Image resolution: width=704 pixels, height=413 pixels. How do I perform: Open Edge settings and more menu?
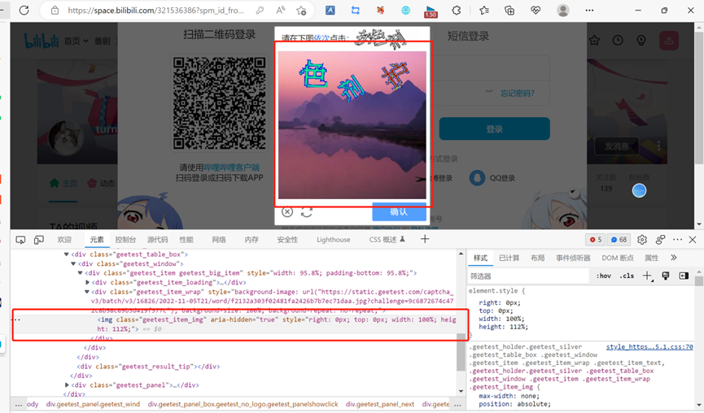tap(589, 10)
